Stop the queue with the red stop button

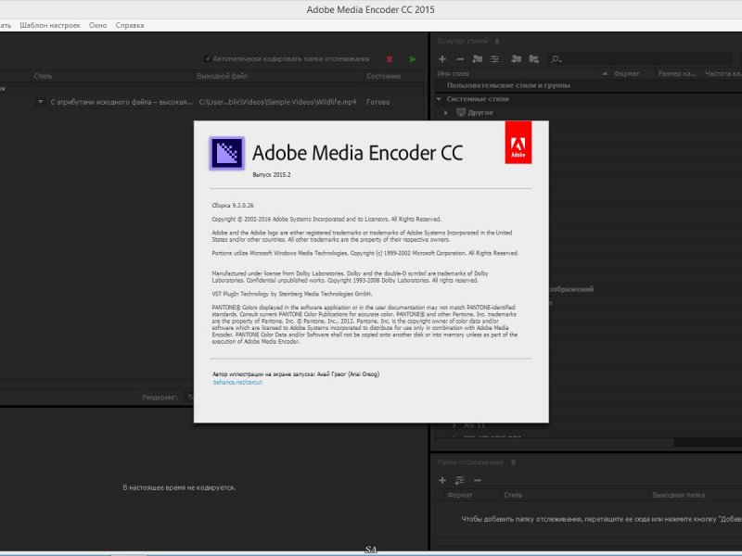(390, 59)
